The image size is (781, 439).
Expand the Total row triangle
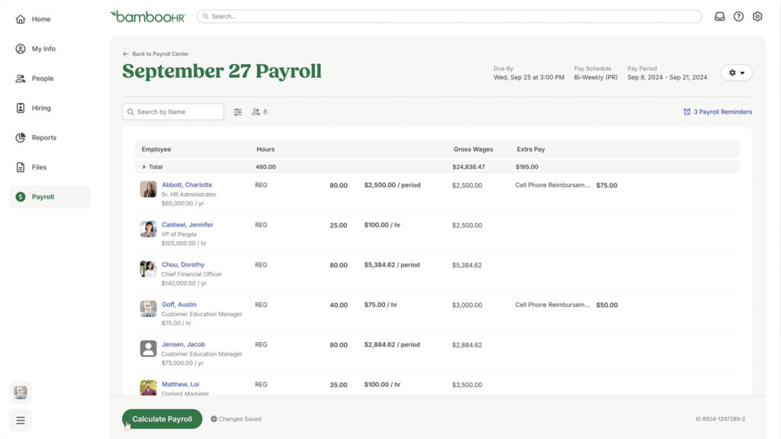tap(144, 166)
